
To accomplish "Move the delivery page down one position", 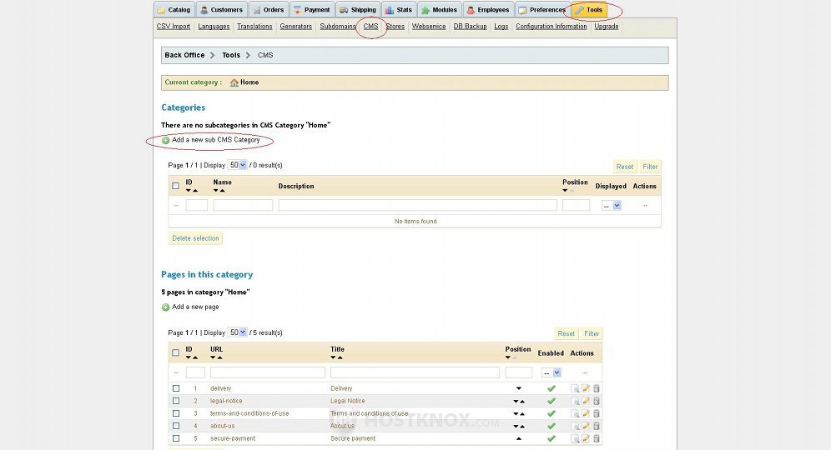I will click(519, 388).
